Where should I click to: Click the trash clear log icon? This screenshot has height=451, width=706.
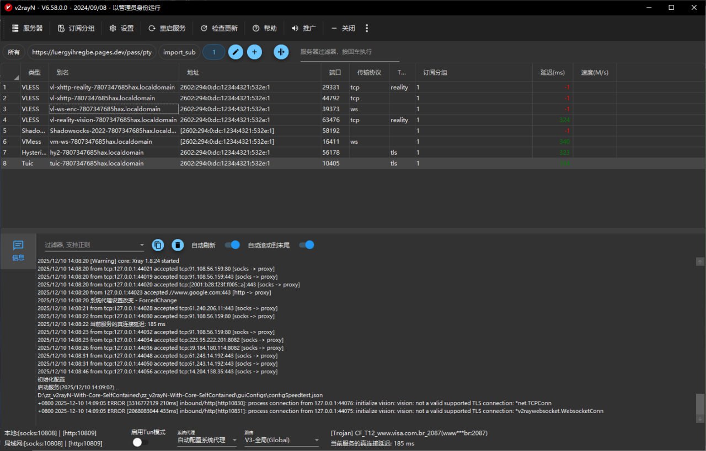coord(178,245)
